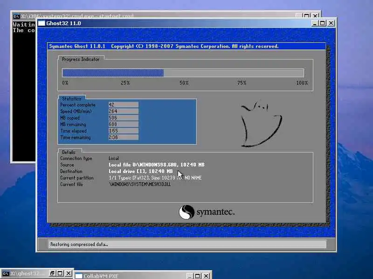Click the Speed value 264
This screenshot has width=373, height=279.
pyautogui.click(x=124, y=111)
